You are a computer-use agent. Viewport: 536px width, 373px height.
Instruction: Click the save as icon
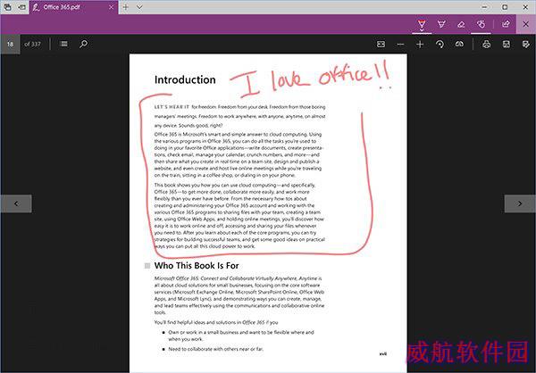click(x=526, y=44)
